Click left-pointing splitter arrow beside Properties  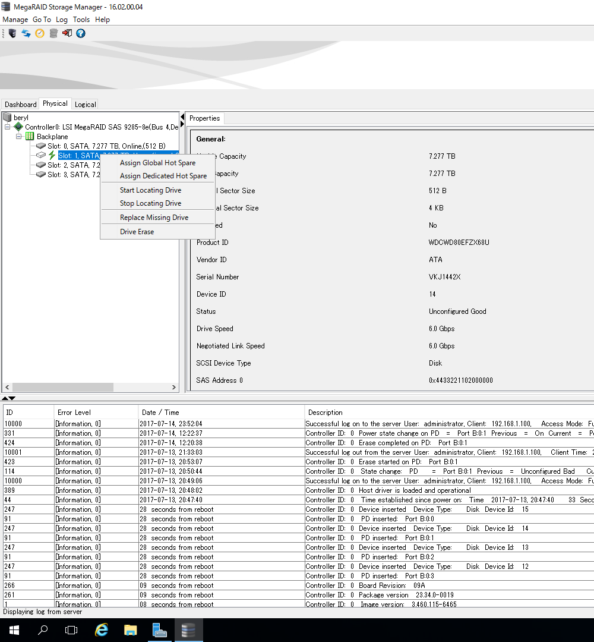(182, 117)
